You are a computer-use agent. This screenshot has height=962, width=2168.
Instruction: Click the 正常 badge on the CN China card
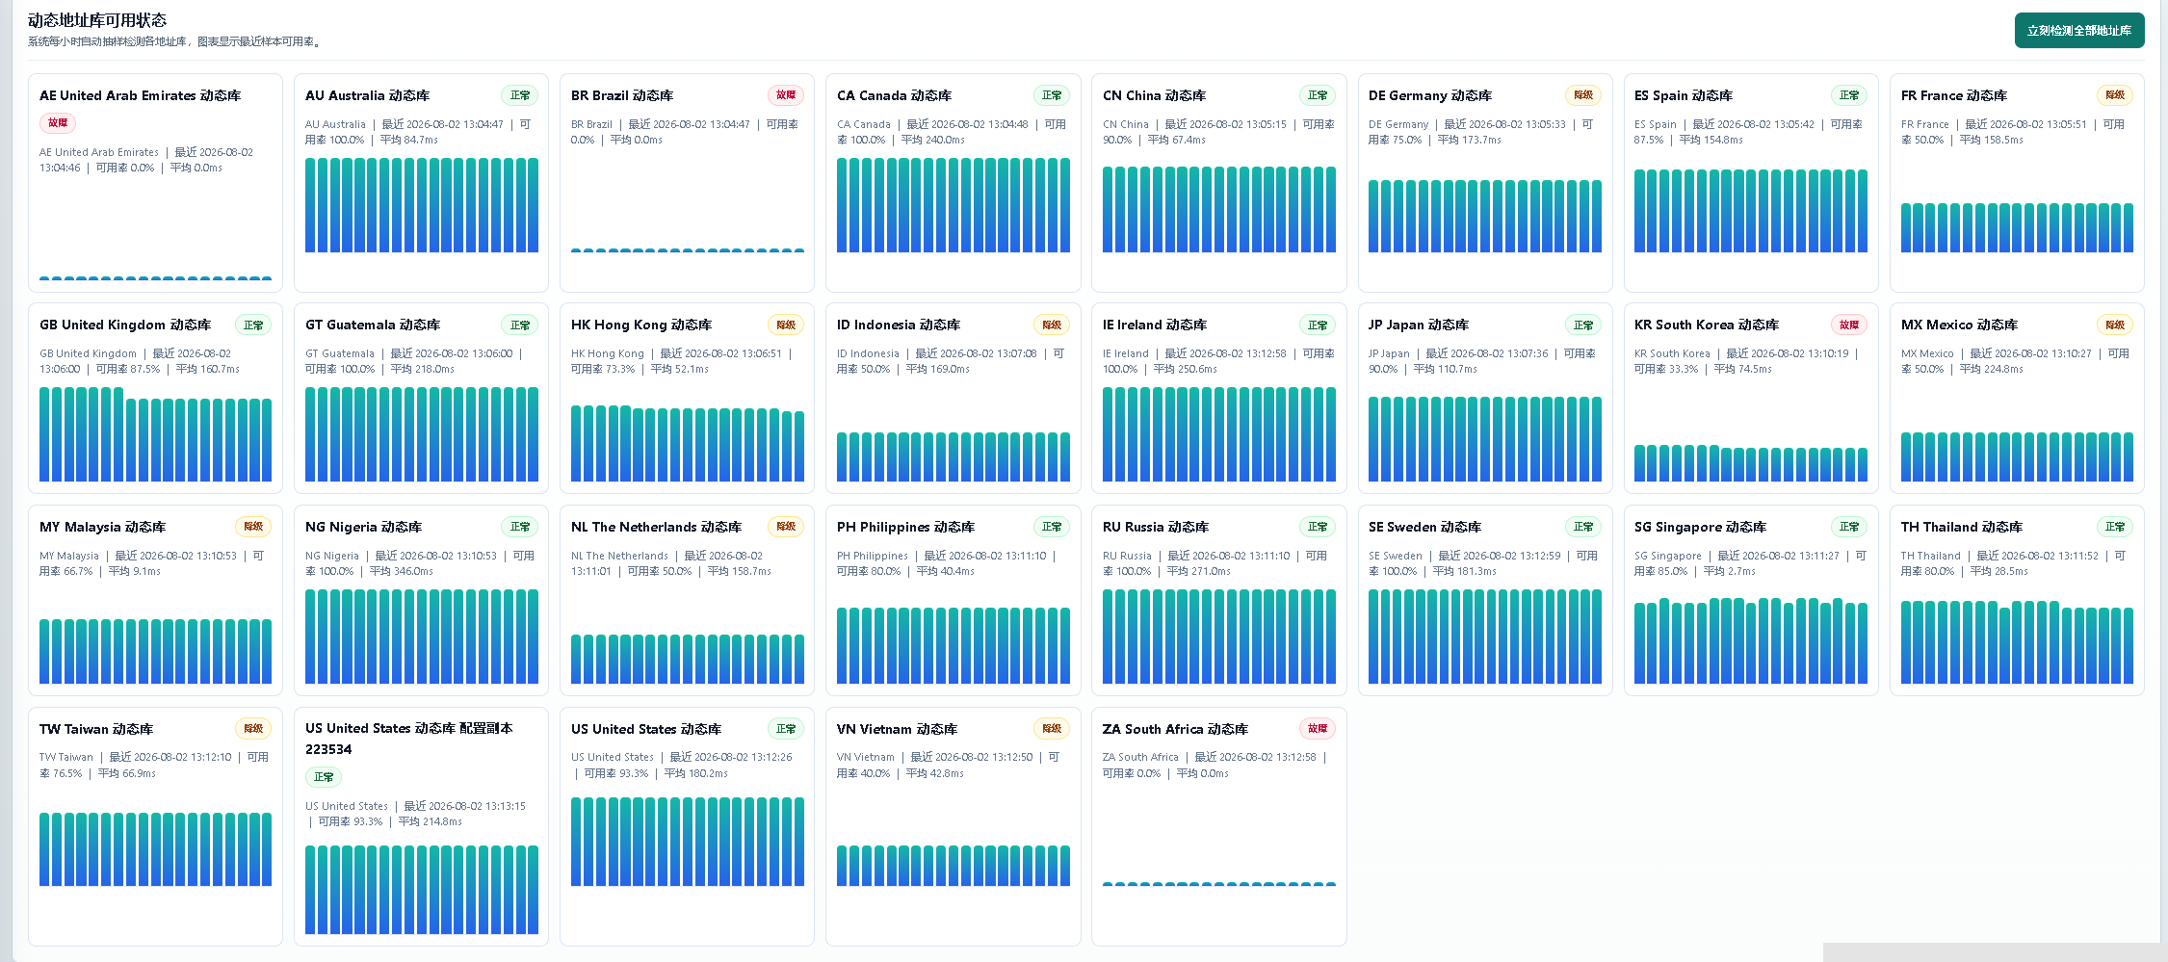(x=1318, y=95)
